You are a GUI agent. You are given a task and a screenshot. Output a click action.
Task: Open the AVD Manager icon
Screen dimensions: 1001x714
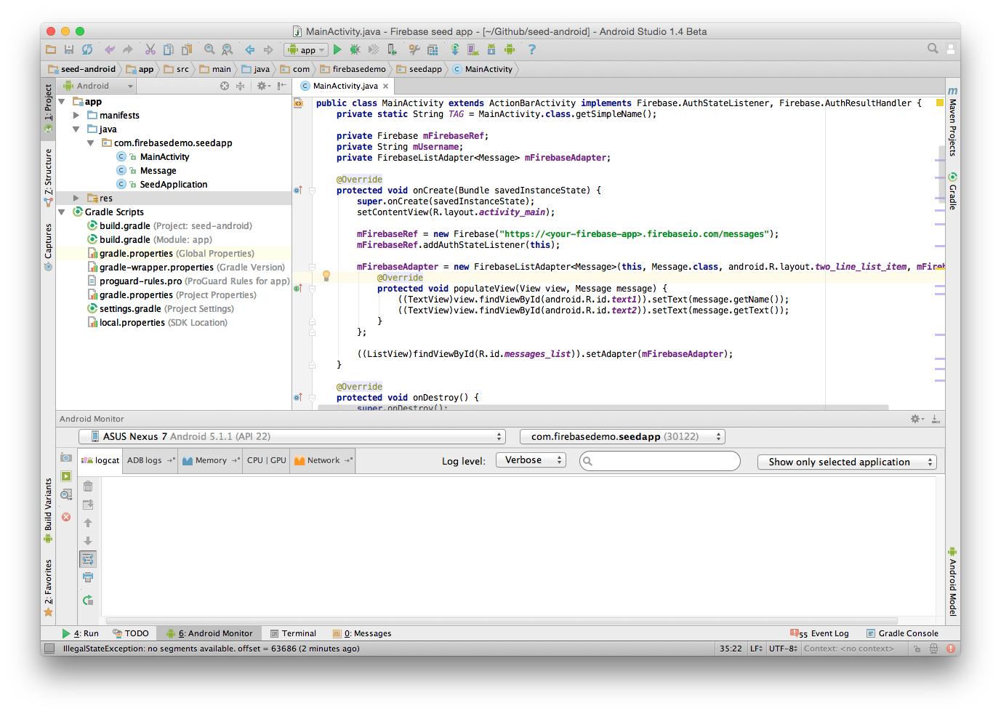(x=473, y=49)
